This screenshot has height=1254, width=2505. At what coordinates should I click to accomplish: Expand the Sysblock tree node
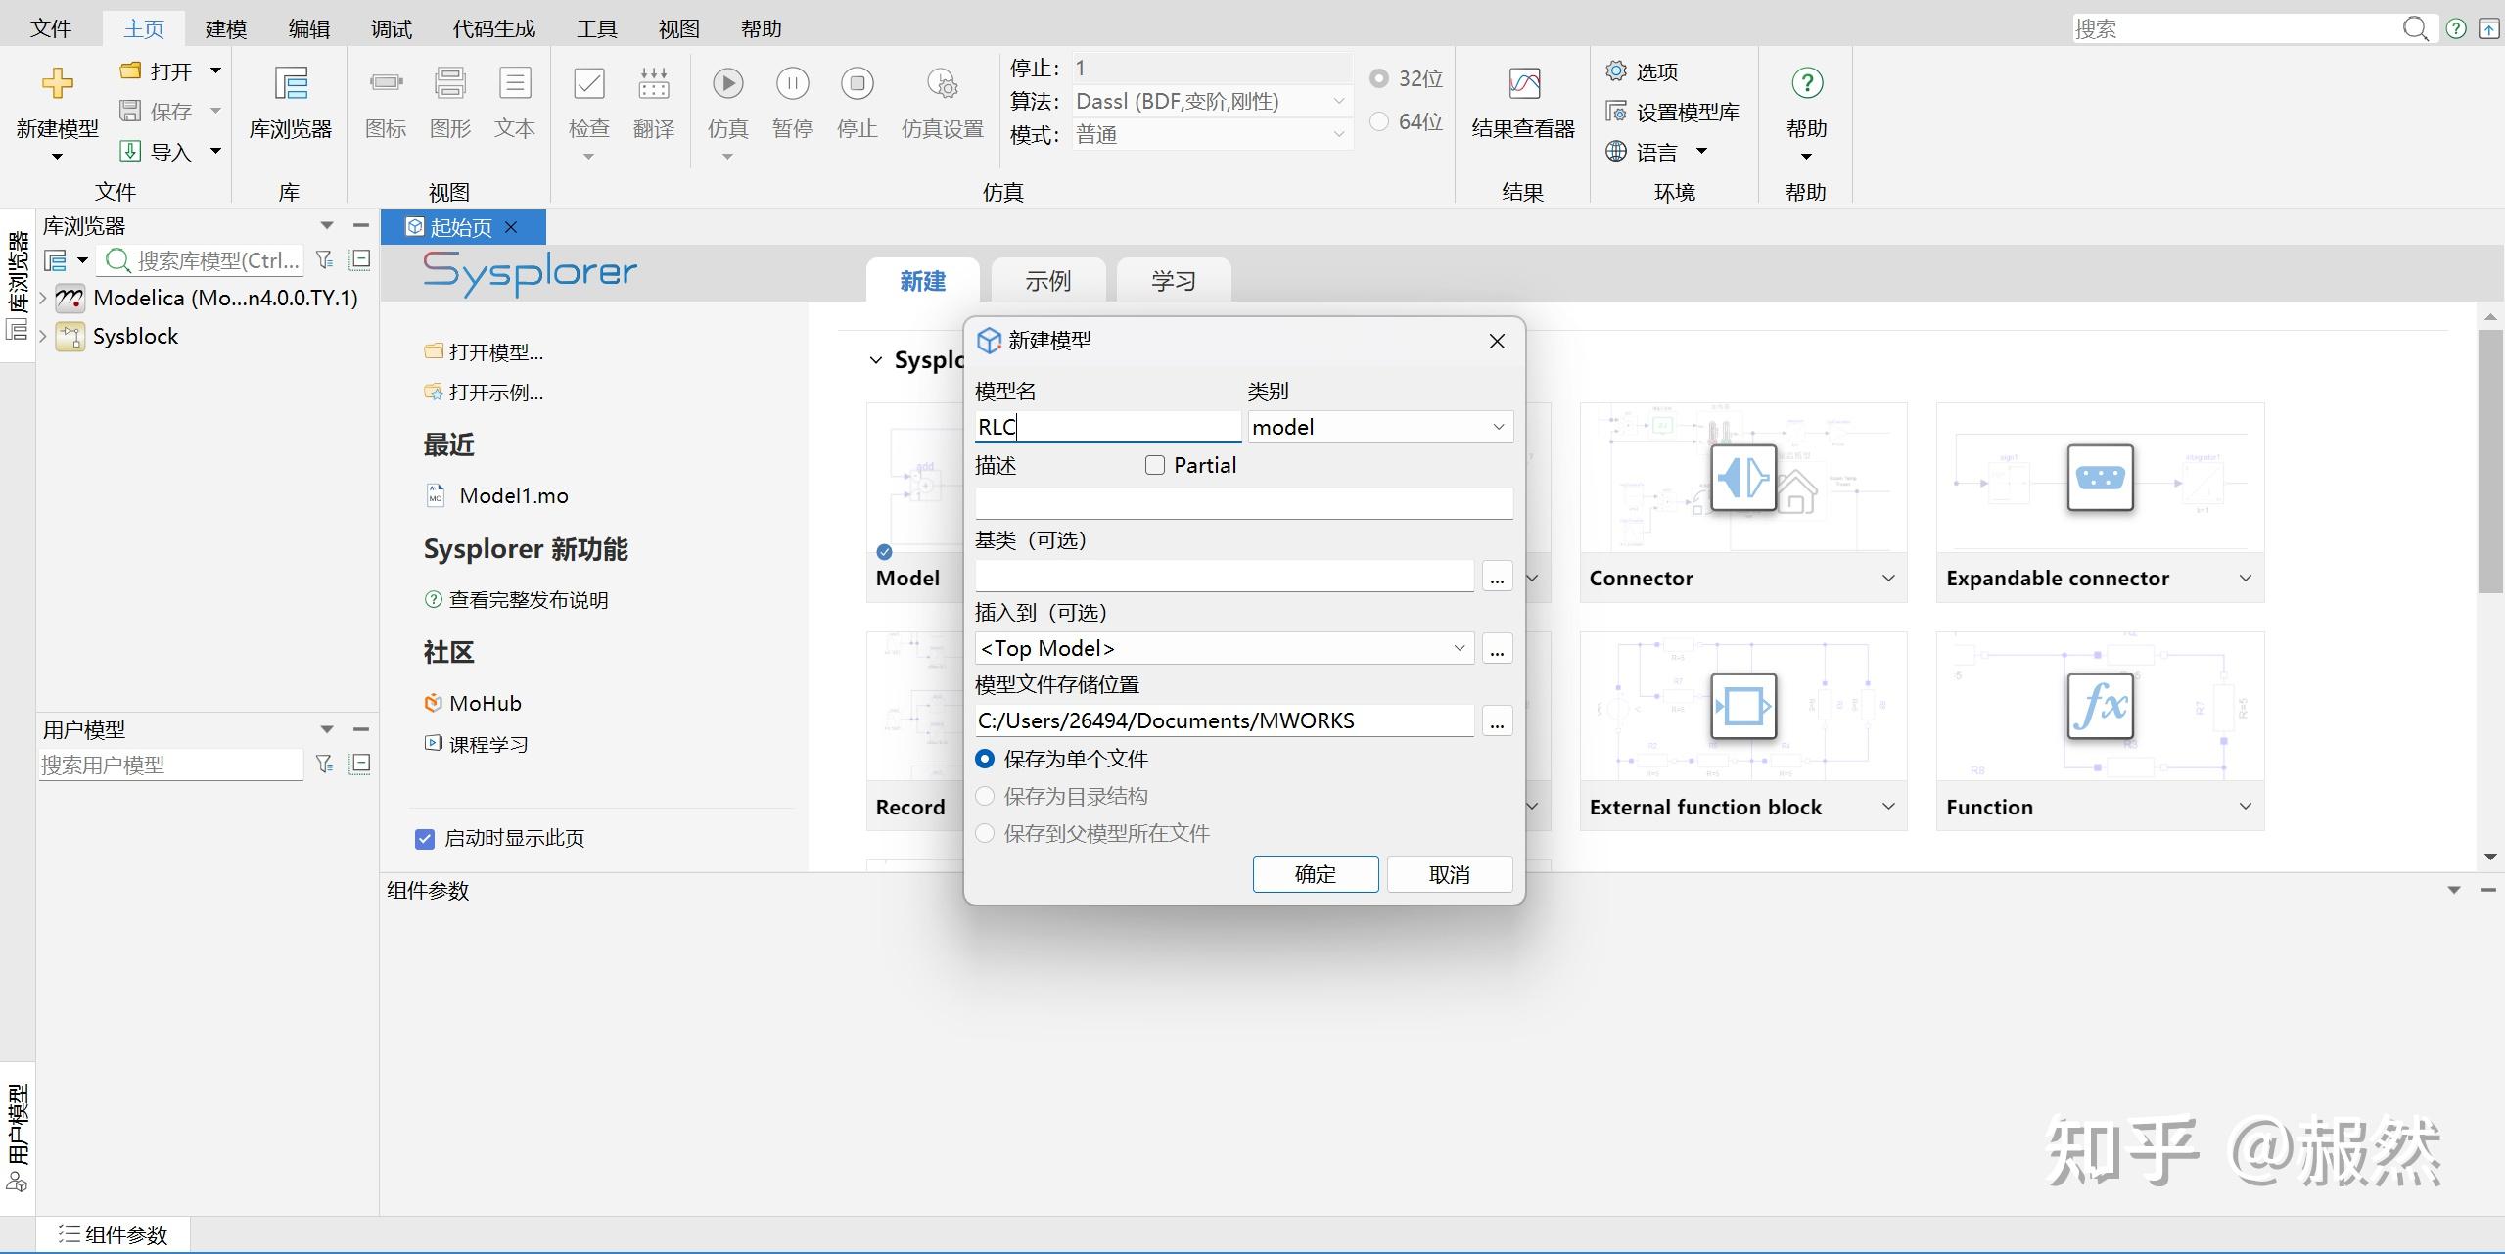(43, 336)
